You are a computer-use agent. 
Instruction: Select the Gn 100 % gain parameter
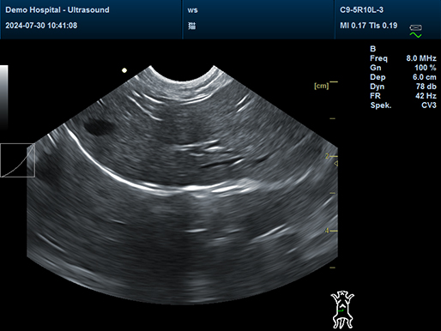coord(403,68)
